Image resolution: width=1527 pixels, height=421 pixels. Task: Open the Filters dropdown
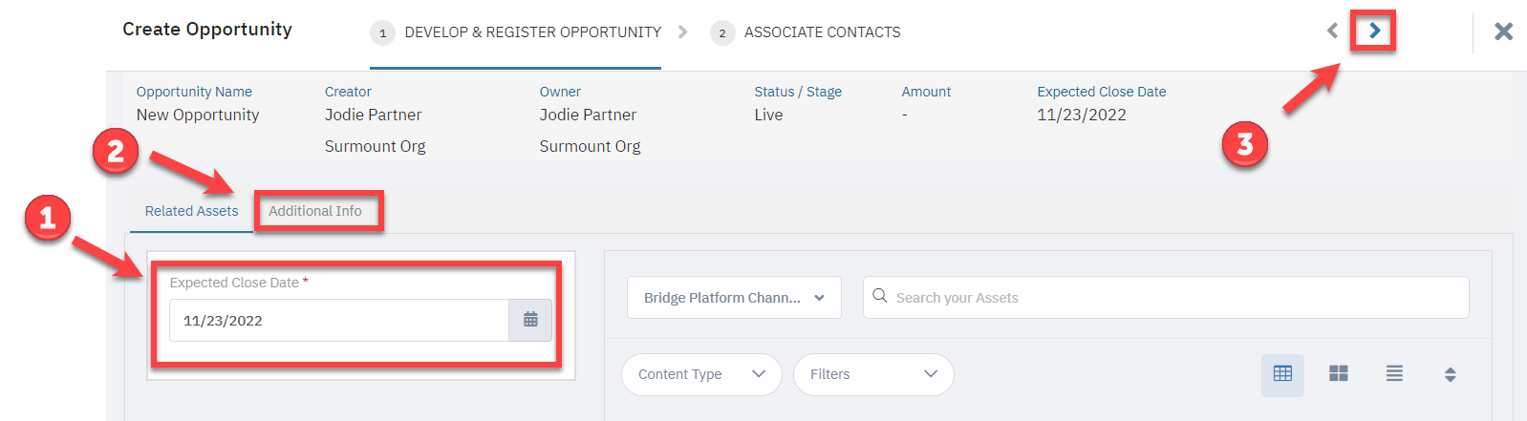click(x=873, y=374)
